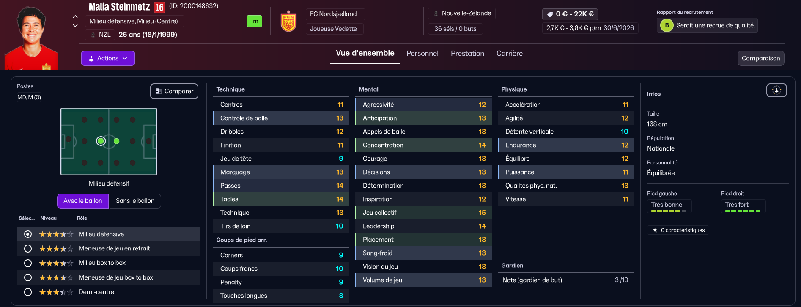Click the Comparaison button
This screenshot has height=307, width=801.
[x=760, y=58]
